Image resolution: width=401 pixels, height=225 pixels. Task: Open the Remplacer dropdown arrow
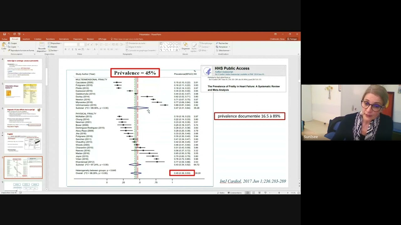coord(230,47)
